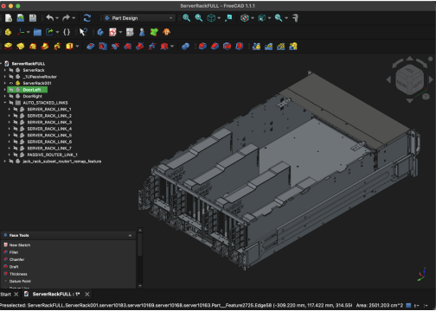Image resolution: width=436 pixels, height=311 pixels.
Task: Collapse the AUTO_STACKED_LINKS group
Action: tap(5, 103)
